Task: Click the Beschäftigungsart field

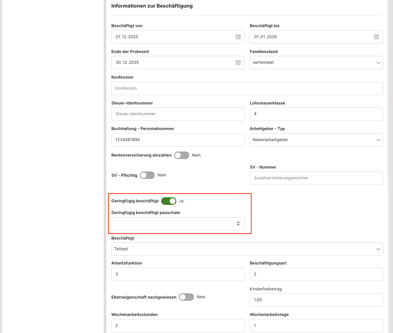Action: 316,274
